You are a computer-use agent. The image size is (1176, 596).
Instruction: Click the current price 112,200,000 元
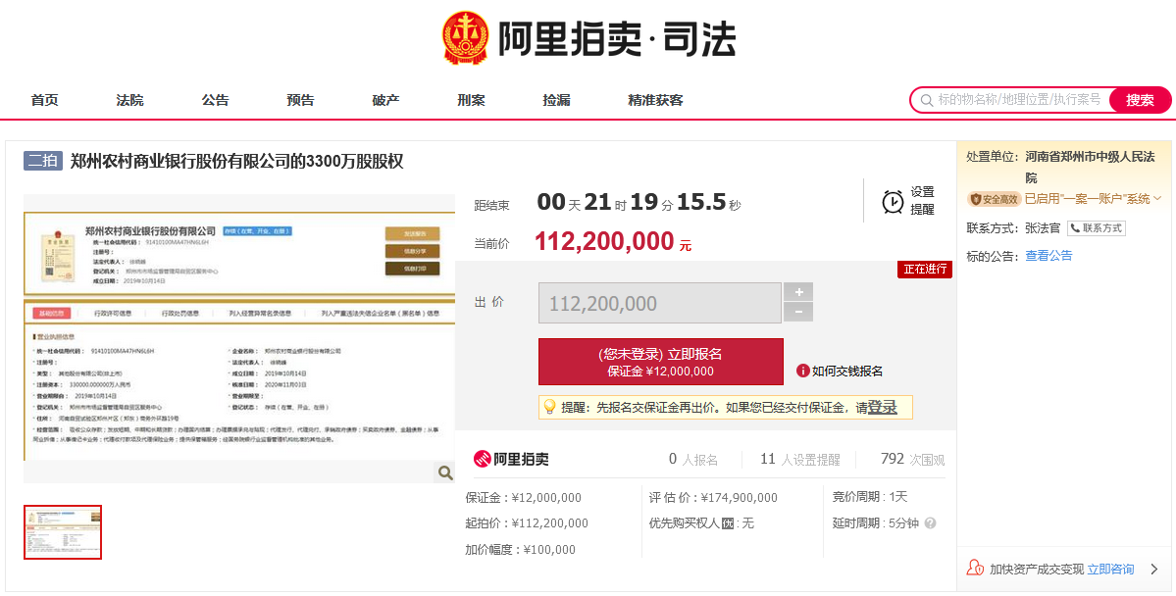pyautogui.click(x=613, y=241)
